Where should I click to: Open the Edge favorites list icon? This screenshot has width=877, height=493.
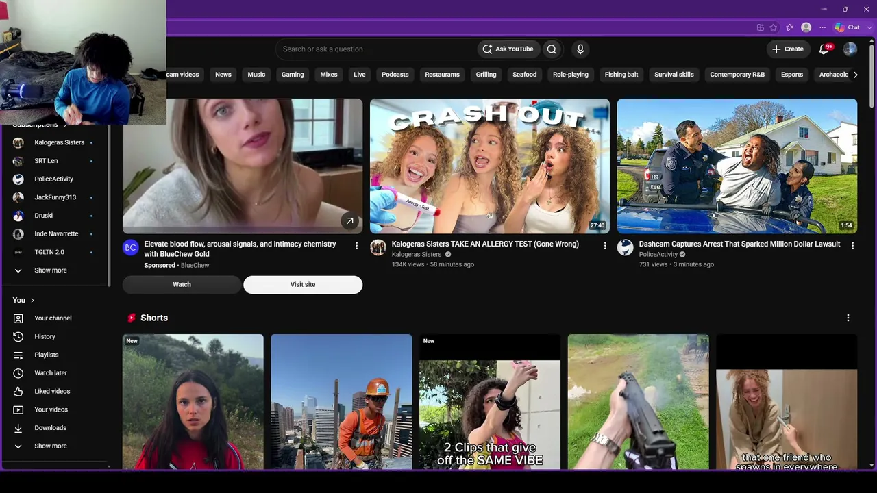point(790,27)
